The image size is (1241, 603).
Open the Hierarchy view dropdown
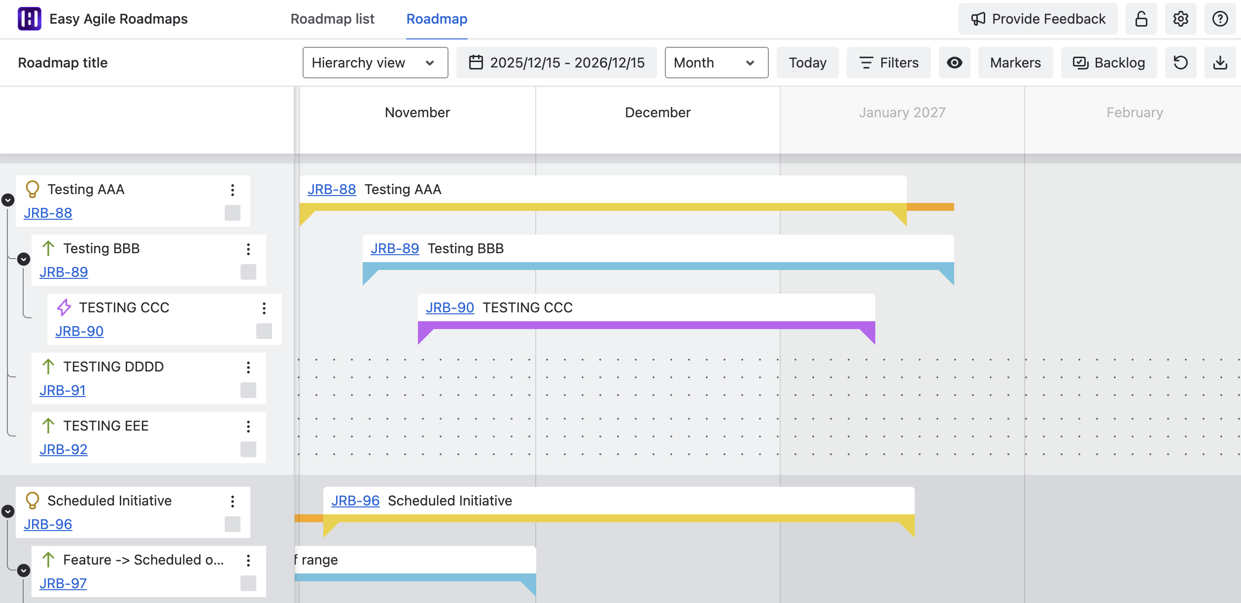click(375, 63)
